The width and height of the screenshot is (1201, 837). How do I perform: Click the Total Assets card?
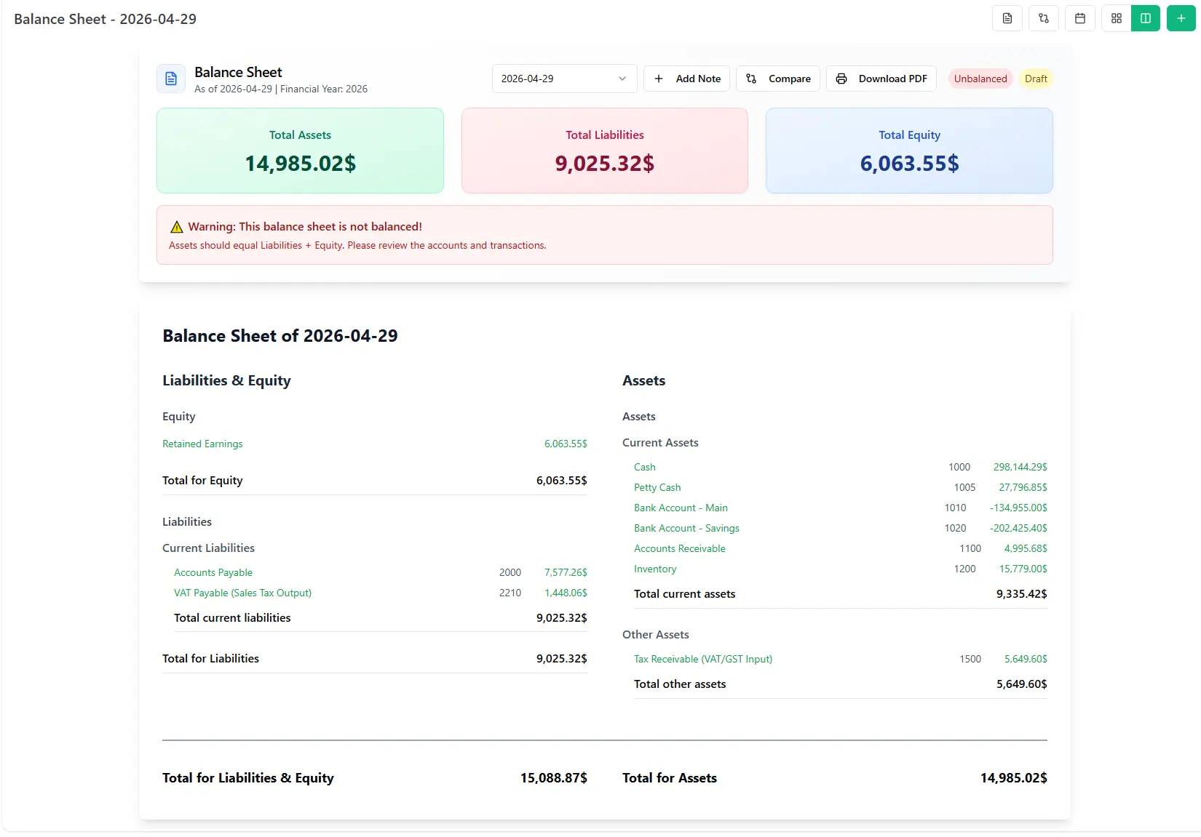tap(300, 151)
